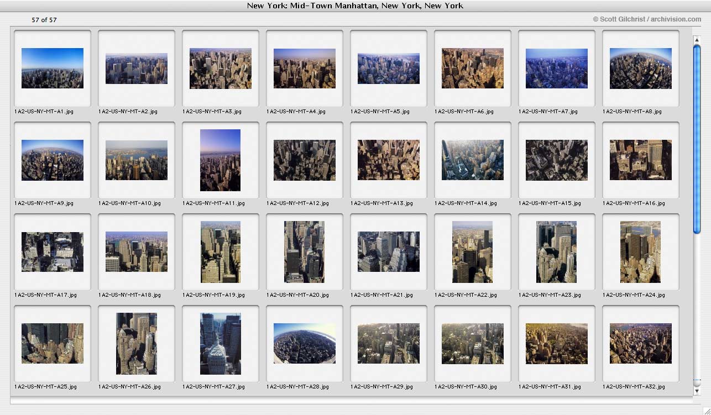Choose thumbnail 1A2-US-NY-MT-A21.jpg

[389, 252]
